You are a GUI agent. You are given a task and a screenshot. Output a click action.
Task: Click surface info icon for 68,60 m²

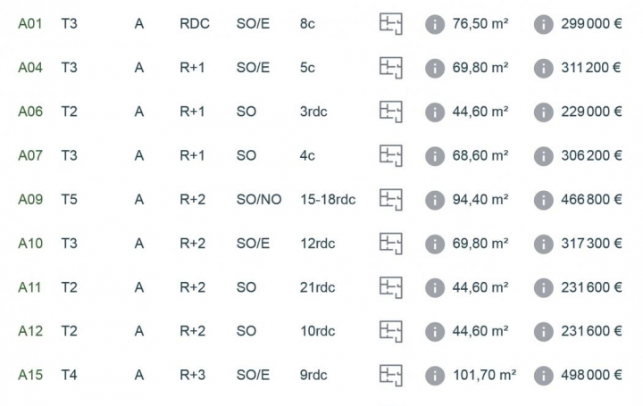[x=435, y=156]
